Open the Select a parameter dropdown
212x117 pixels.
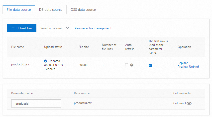pos(51,28)
